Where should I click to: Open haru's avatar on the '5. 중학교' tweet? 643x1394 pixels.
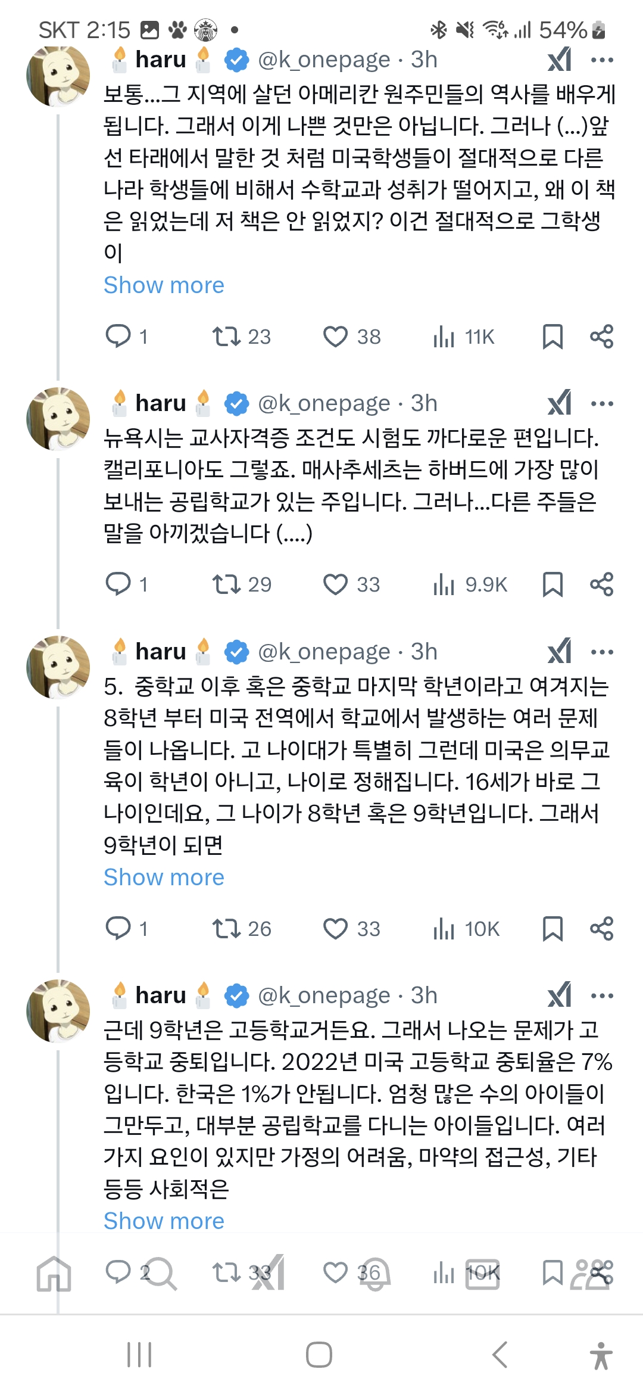pyautogui.click(x=58, y=667)
